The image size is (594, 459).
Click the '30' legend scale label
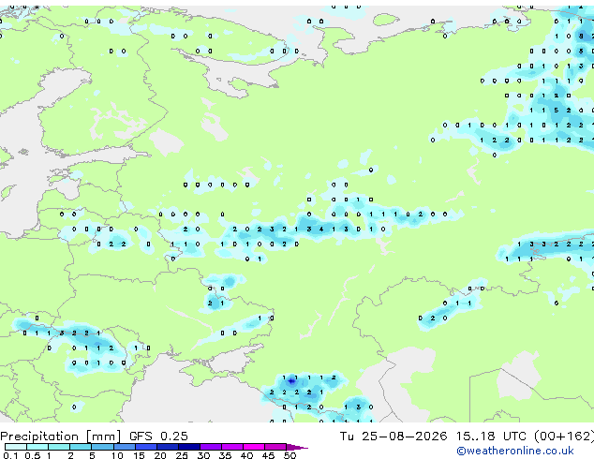coord(203,455)
